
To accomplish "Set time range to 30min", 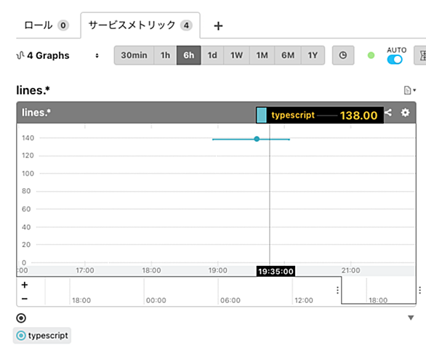I will click(x=134, y=55).
